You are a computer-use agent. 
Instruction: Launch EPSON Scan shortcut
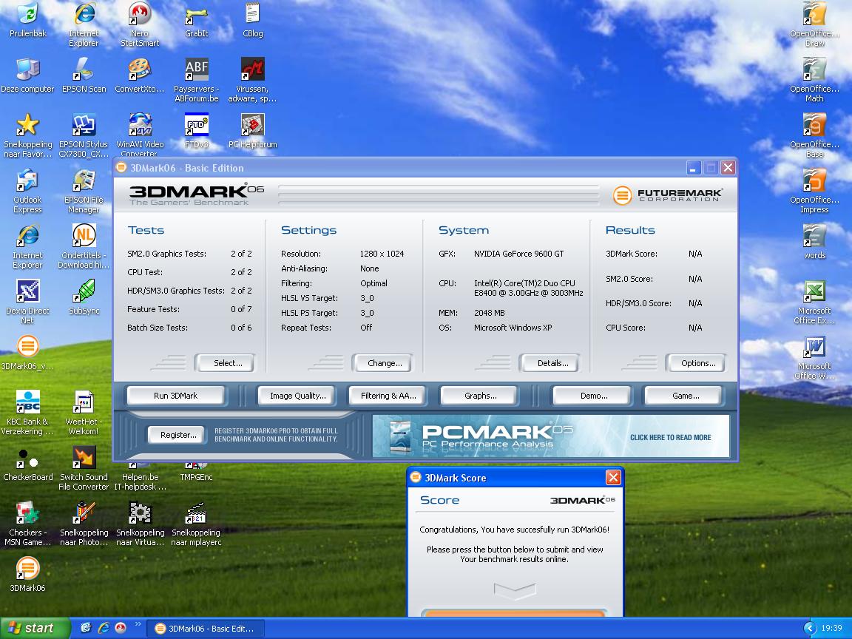click(84, 75)
